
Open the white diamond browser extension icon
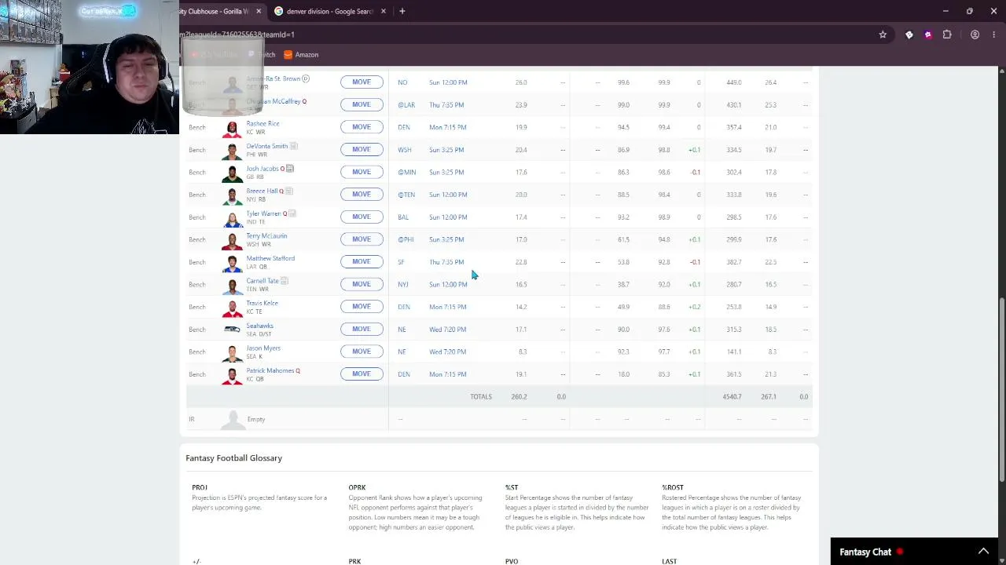909,35
